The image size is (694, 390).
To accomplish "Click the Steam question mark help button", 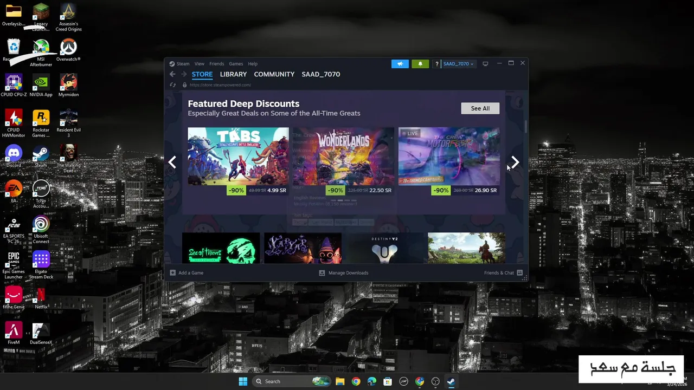I will click(436, 64).
